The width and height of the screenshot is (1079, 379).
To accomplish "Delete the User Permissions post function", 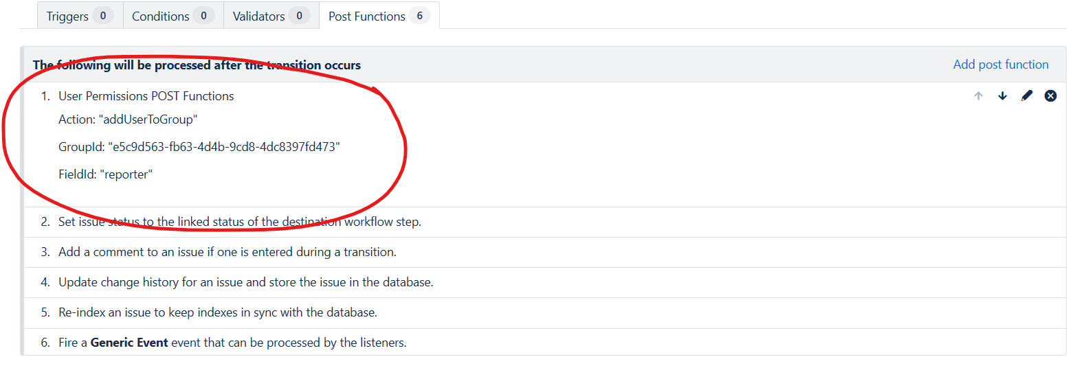I will pyautogui.click(x=1050, y=96).
